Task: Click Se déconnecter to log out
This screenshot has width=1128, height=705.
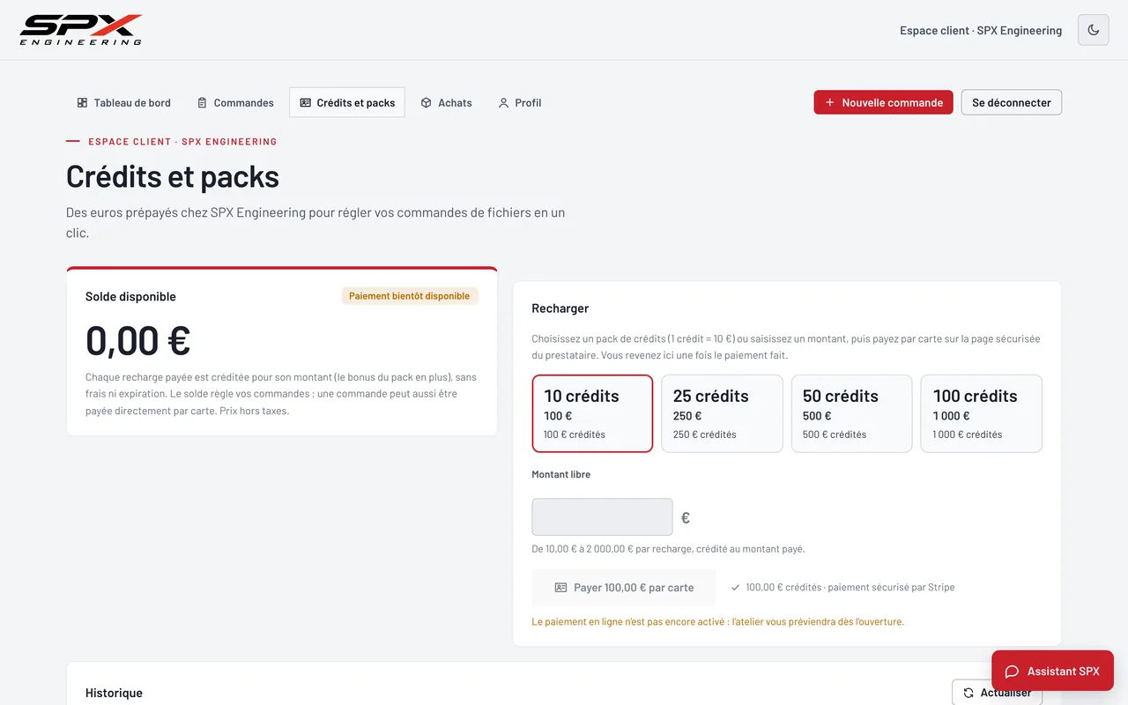Action: point(1012,102)
